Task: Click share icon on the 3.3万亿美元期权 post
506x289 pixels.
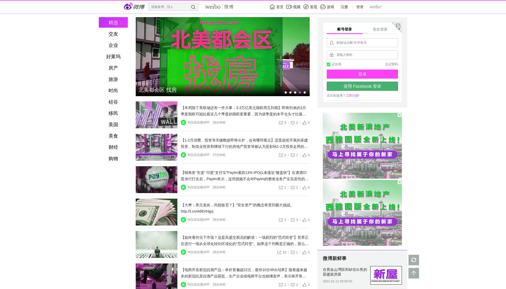Action: [281, 123]
